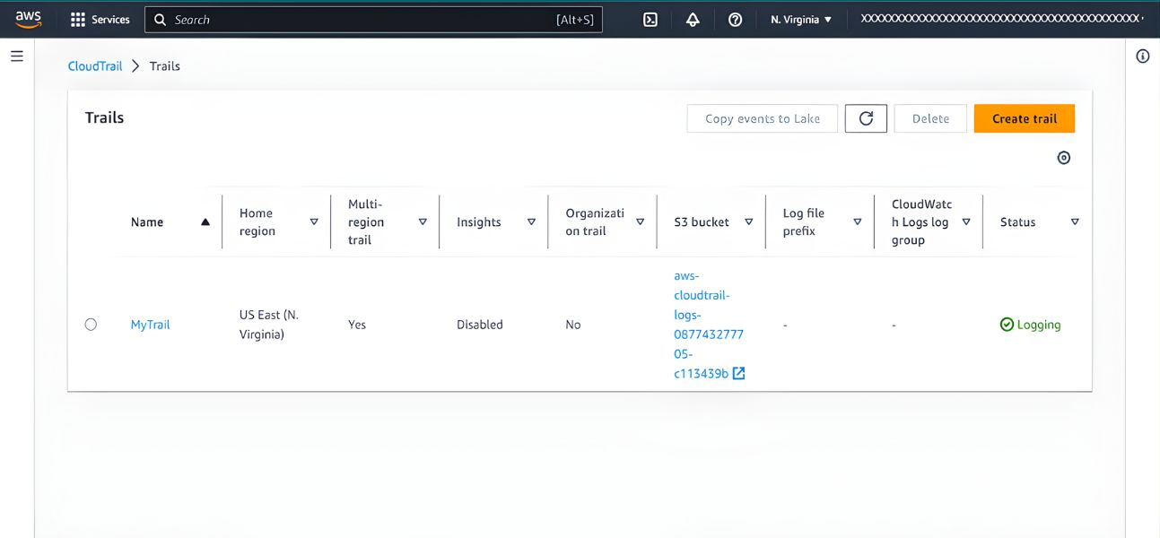Launch CloudShell from the top bar
Viewport: 1160px width, 538px height.
coord(650,19)
